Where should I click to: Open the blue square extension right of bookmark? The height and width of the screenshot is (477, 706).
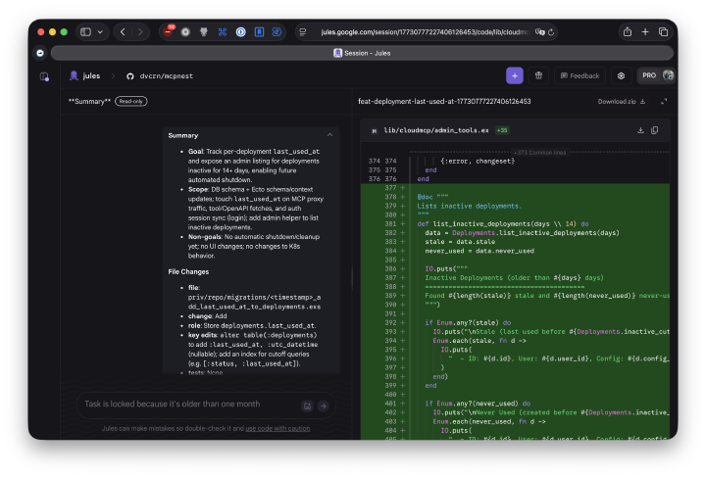[277, 32]
